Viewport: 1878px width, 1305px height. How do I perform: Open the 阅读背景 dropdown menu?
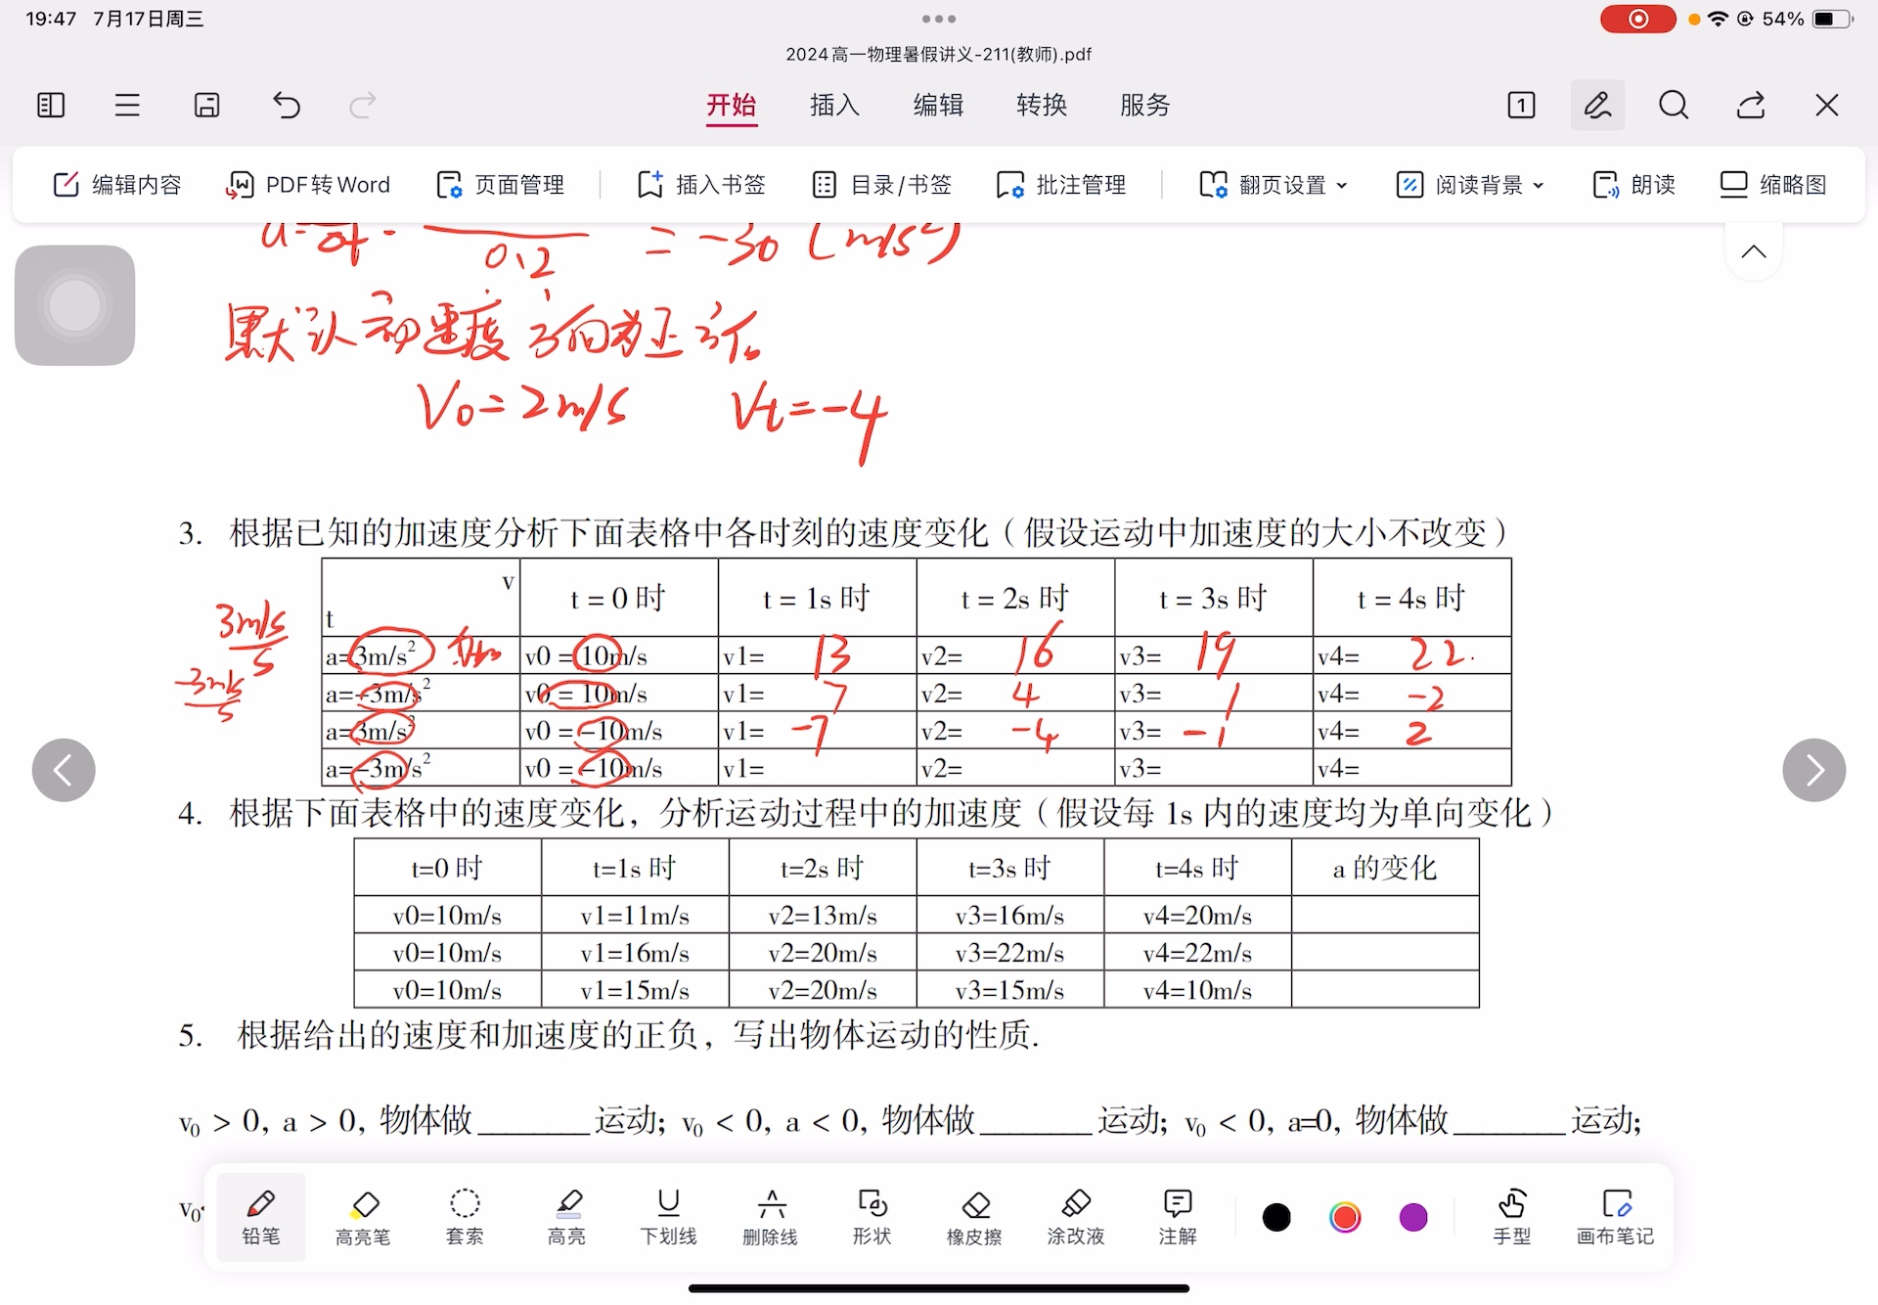click(x=1471, y=185)
